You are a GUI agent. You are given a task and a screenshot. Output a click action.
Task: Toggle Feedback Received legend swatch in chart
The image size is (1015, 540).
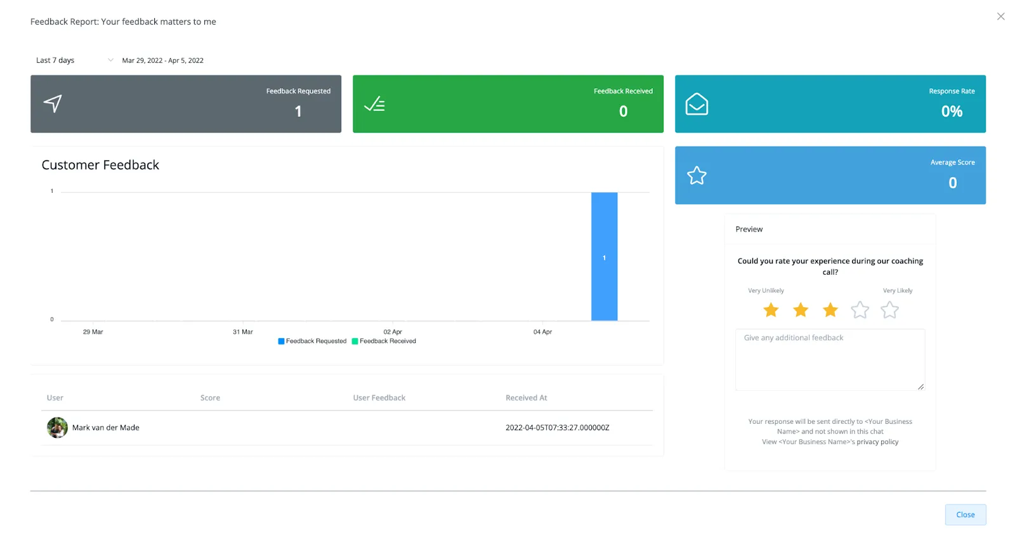355,341
